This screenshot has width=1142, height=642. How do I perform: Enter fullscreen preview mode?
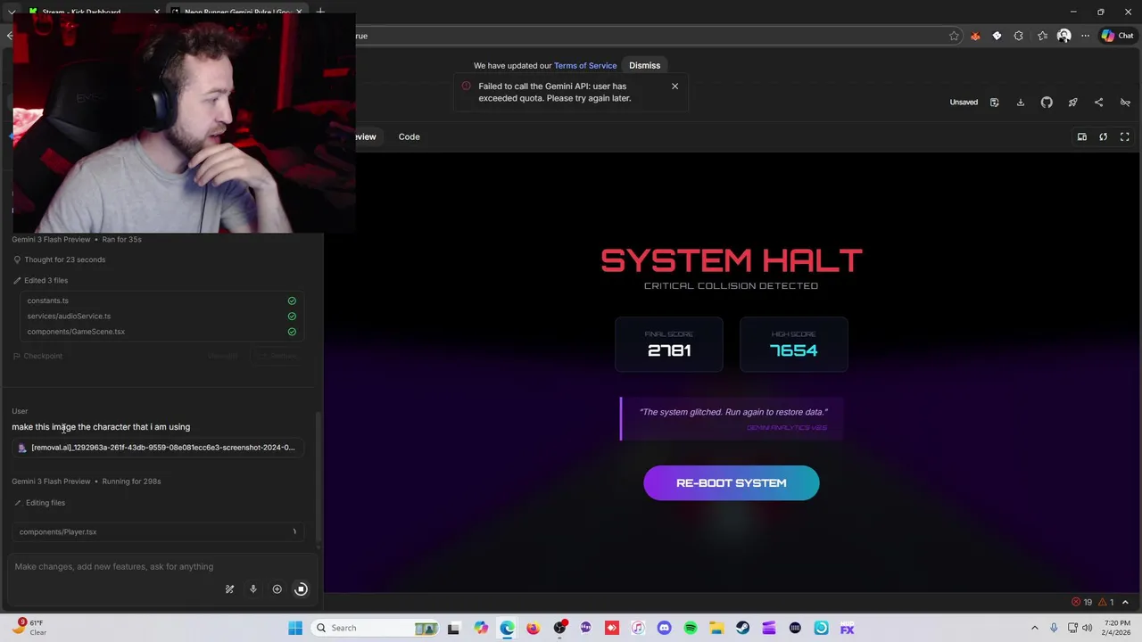[x=1124, y=136]
